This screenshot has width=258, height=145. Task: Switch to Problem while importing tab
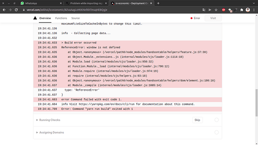[x=86, y=3]
